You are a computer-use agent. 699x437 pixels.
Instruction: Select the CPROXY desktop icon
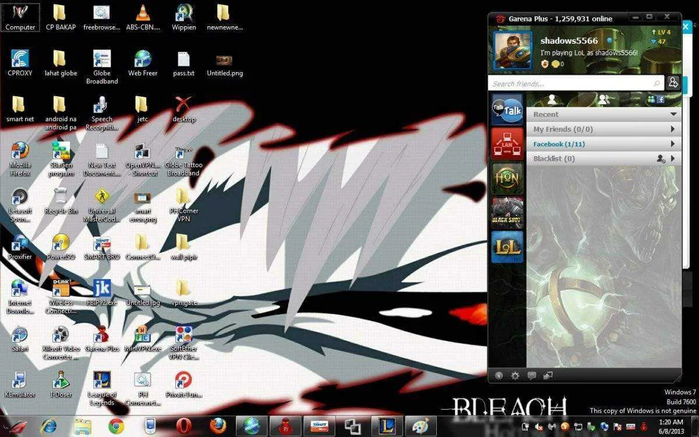(20, 63)
